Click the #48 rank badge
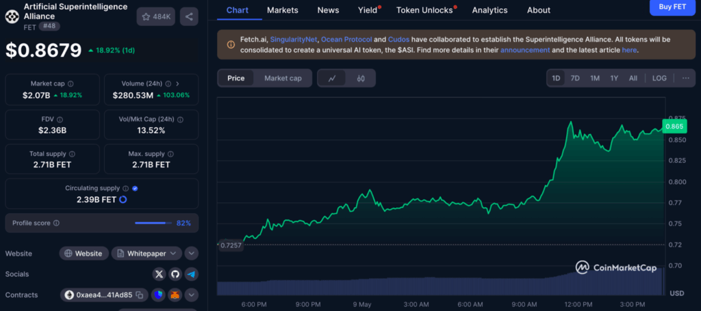Image resolution: width=701 pixels, height=311 pixels. [x=49, y=27]
